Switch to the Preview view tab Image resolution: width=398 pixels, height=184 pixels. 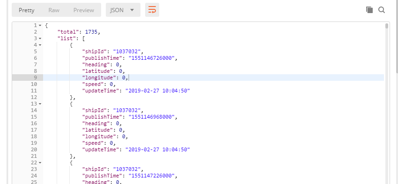[x=84, y=10]
